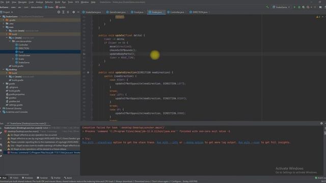Click the Snake class icon in the breadcrumb

pos(46,7)
